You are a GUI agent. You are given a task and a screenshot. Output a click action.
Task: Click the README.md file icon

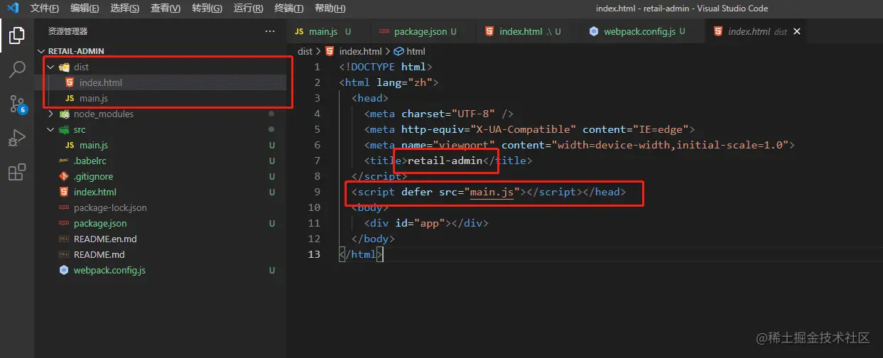point(64,254)
